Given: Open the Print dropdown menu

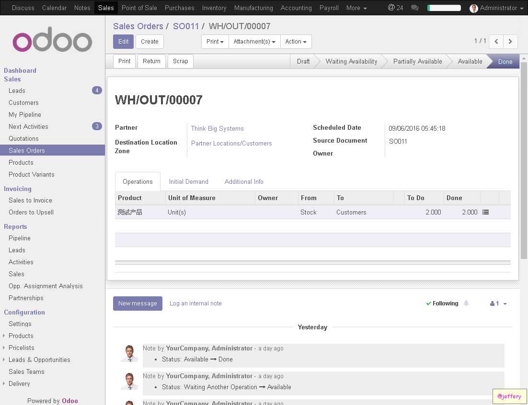Looking at the screenshot, I should click(x=215, y=42).
